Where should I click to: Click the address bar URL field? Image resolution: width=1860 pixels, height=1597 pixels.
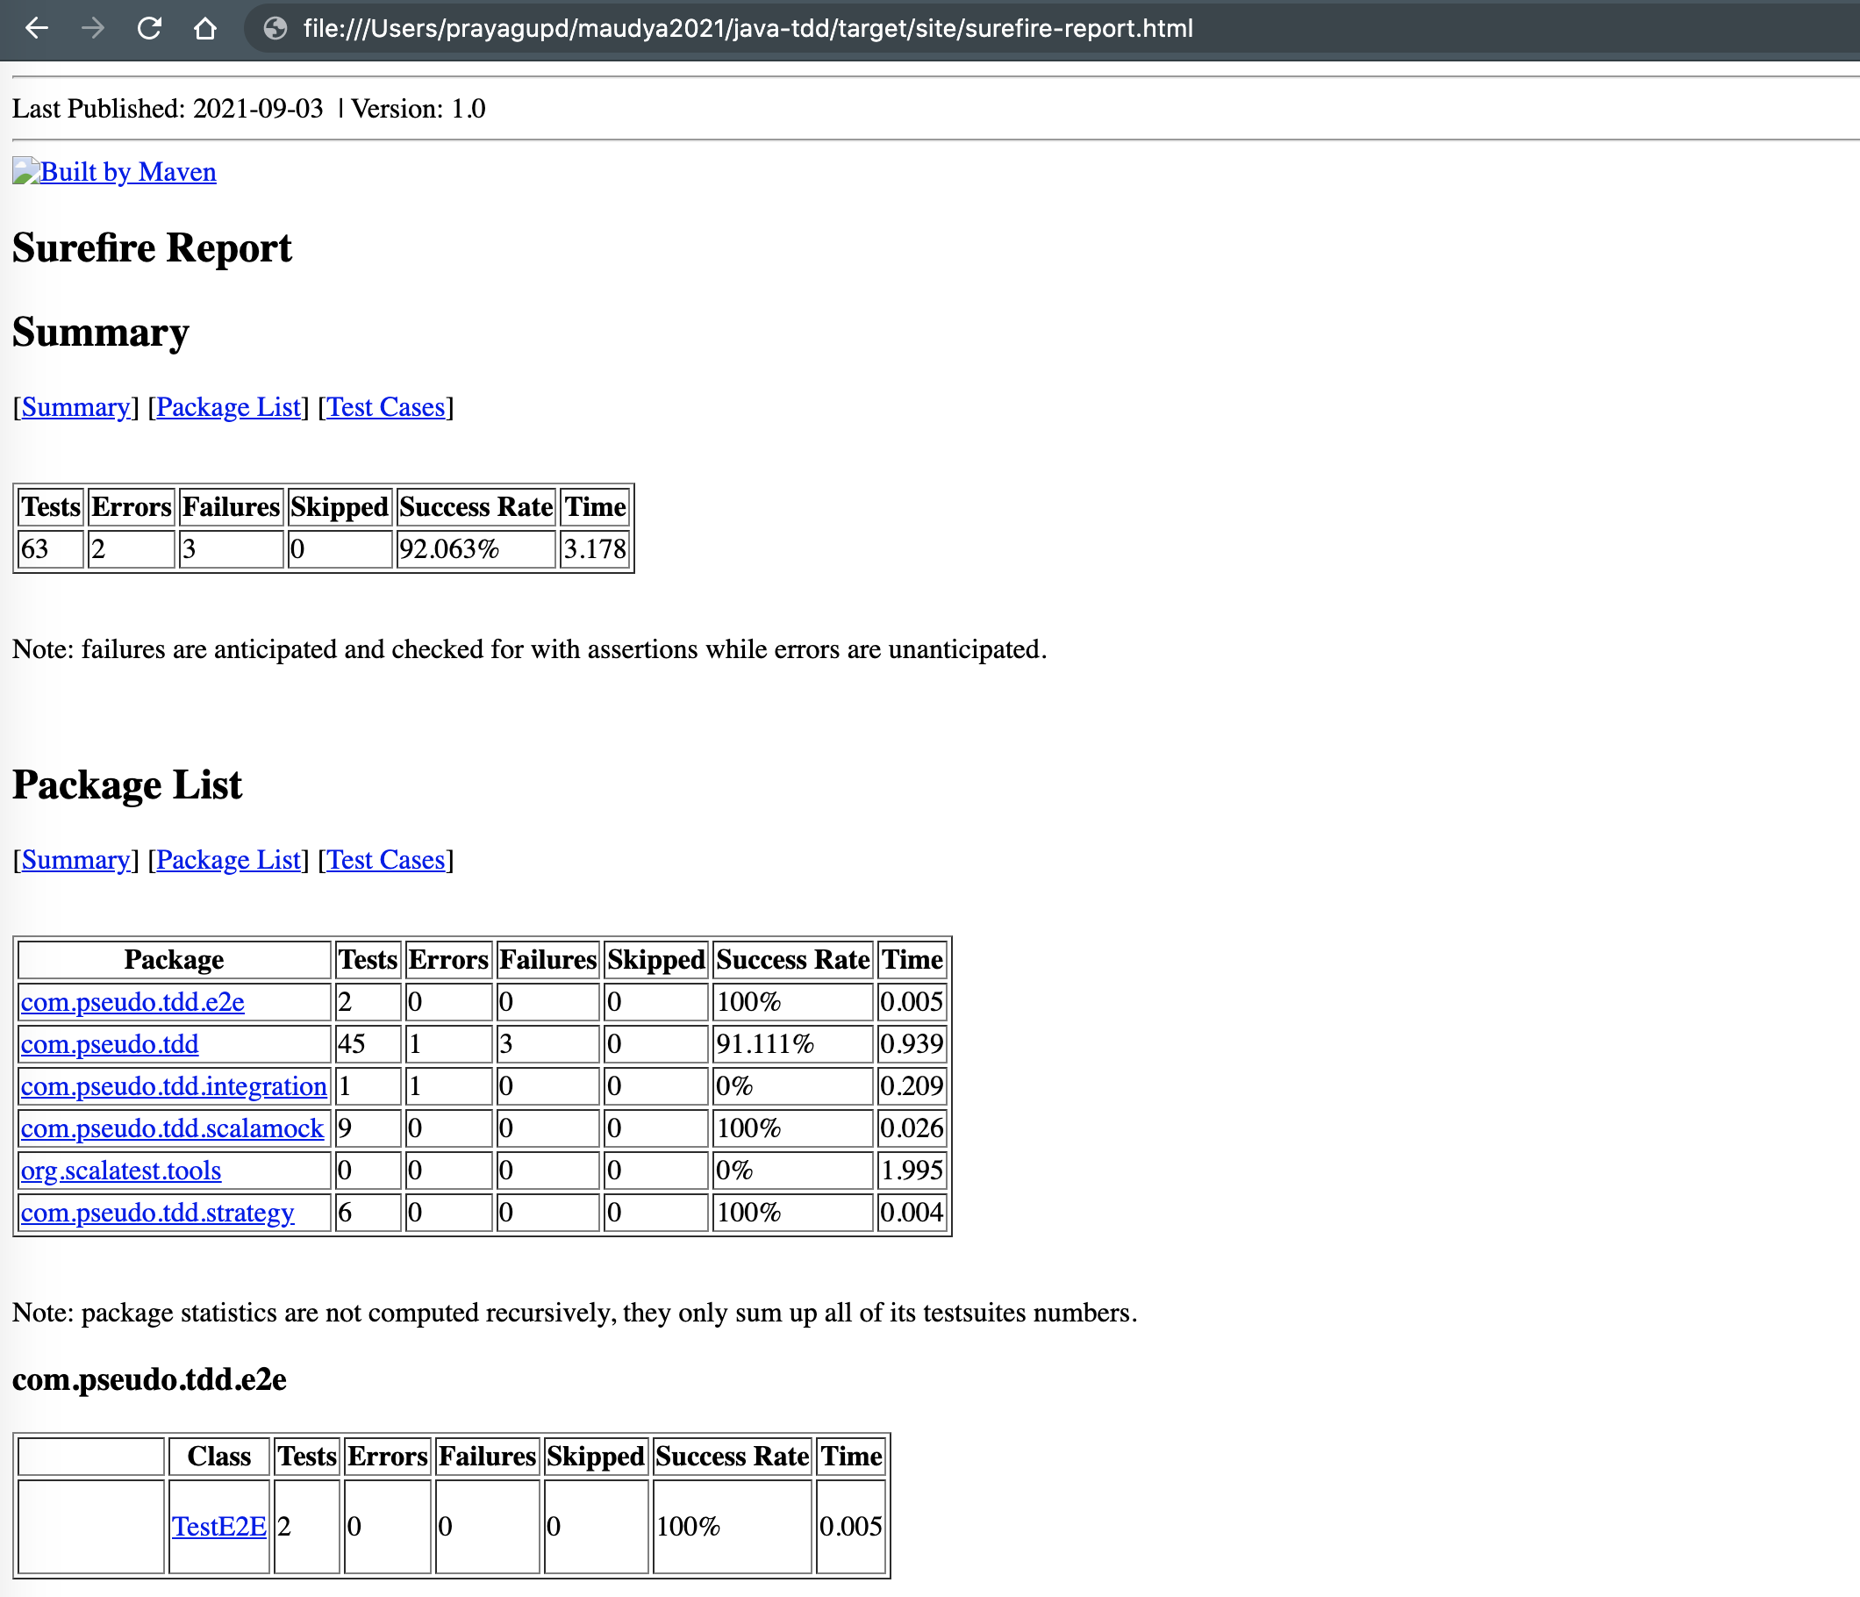(747, 29)
